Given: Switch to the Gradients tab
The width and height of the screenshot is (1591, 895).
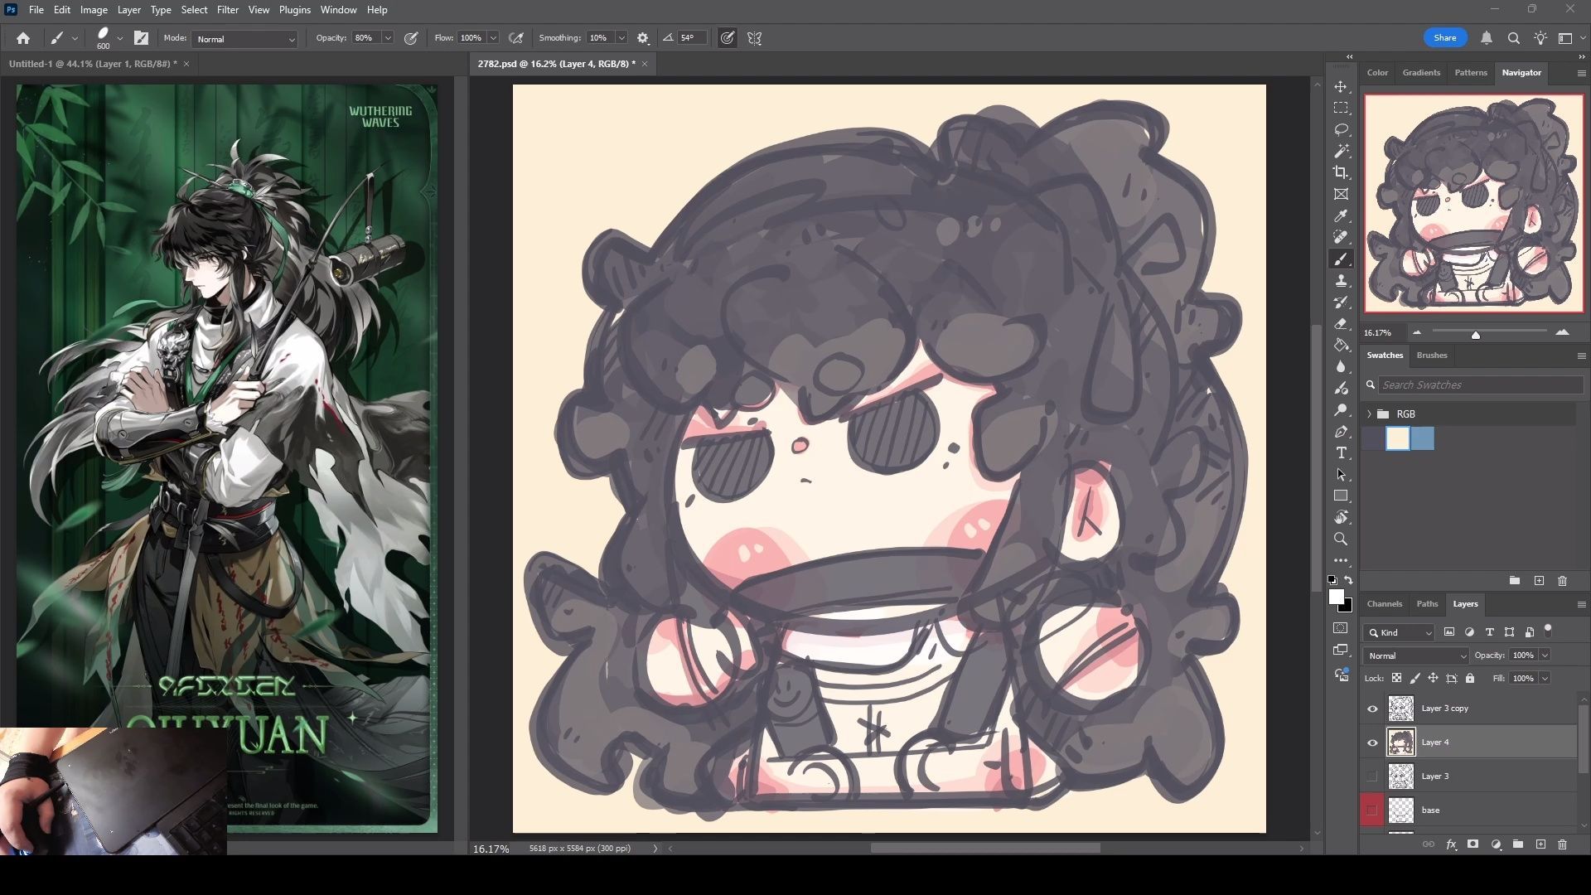Looking at the screenshot, I should (1421, 73).
